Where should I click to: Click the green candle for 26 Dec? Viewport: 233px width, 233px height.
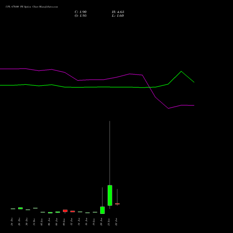[x=21, y=208]
